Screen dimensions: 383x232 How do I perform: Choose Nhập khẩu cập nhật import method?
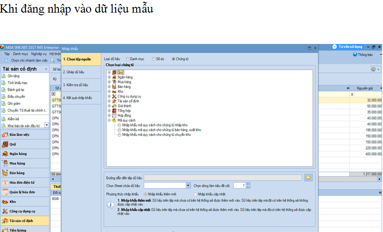[196, 194]
